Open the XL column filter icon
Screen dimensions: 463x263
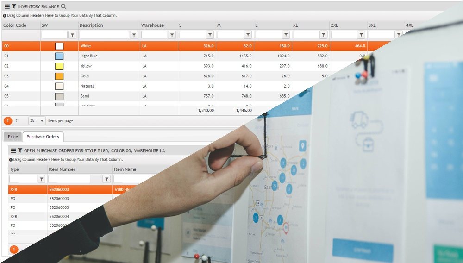[x=324, y=35]
